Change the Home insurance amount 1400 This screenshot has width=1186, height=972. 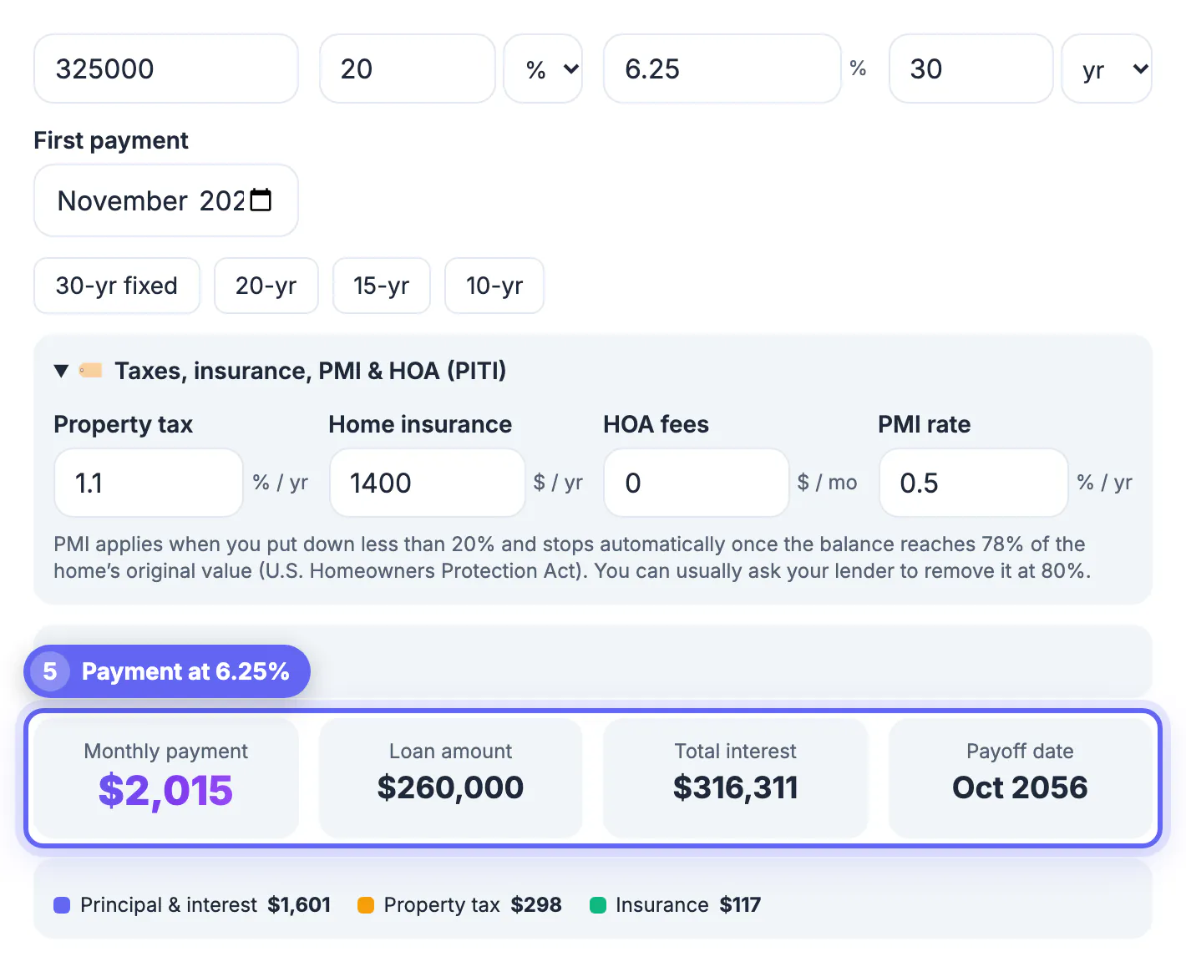click(x=428, y=483)
